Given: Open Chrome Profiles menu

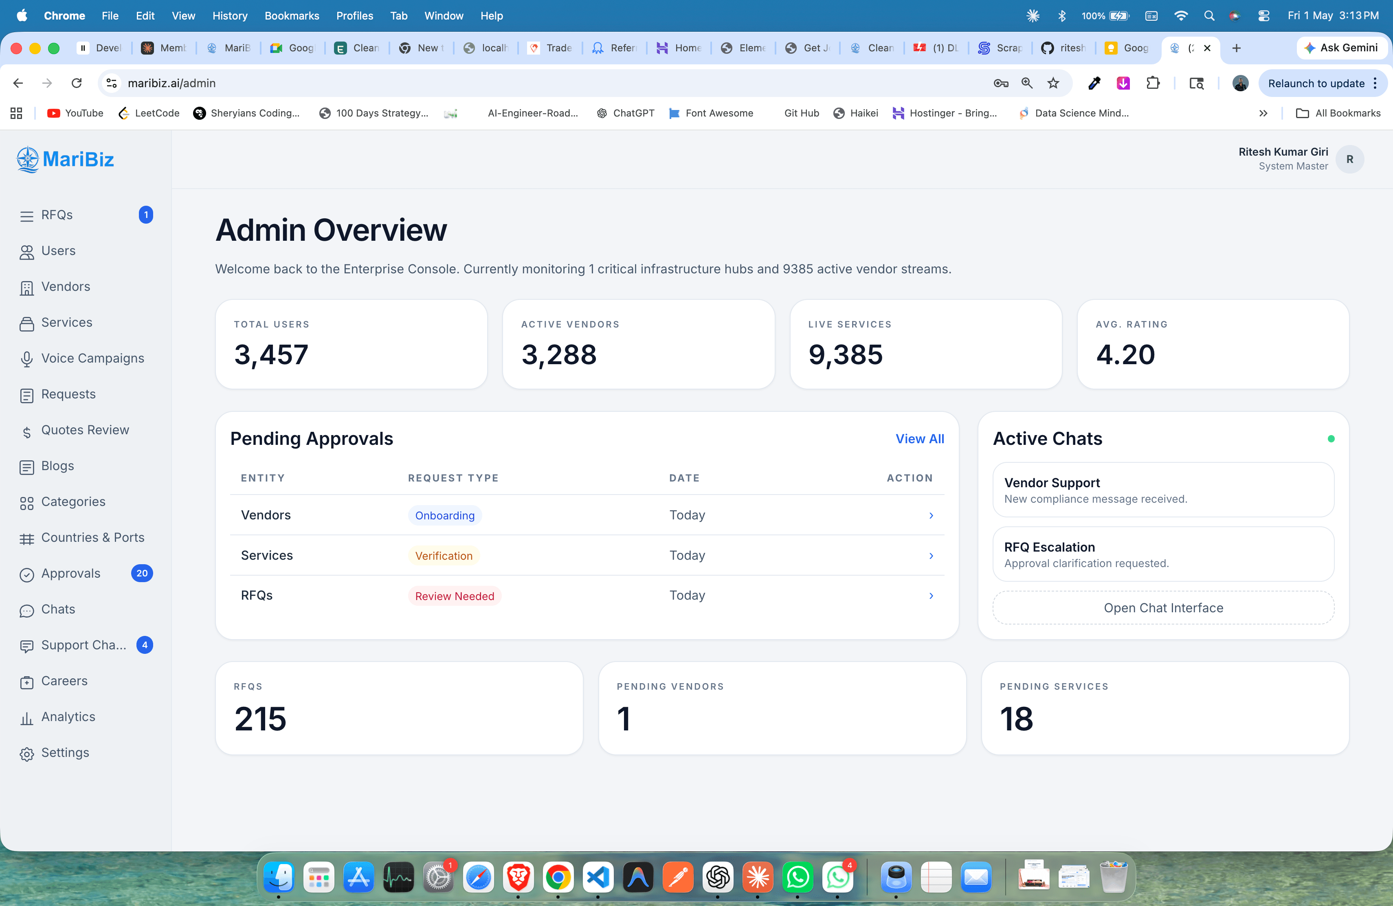Looking at the screenshot, I should 354,16.
